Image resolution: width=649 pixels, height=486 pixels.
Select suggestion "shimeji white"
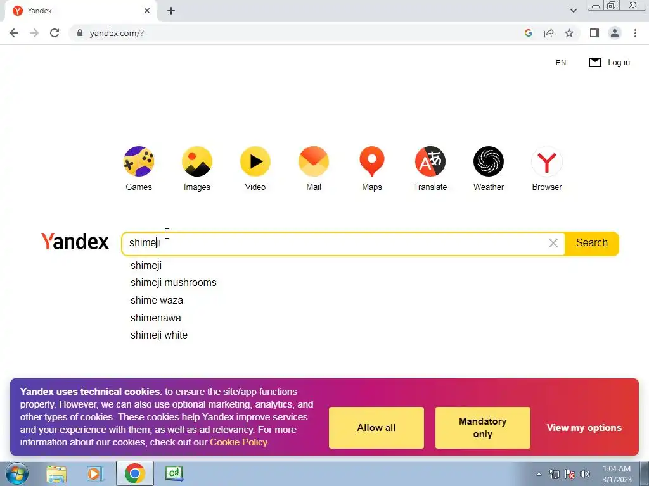click(x=159, y=335)
